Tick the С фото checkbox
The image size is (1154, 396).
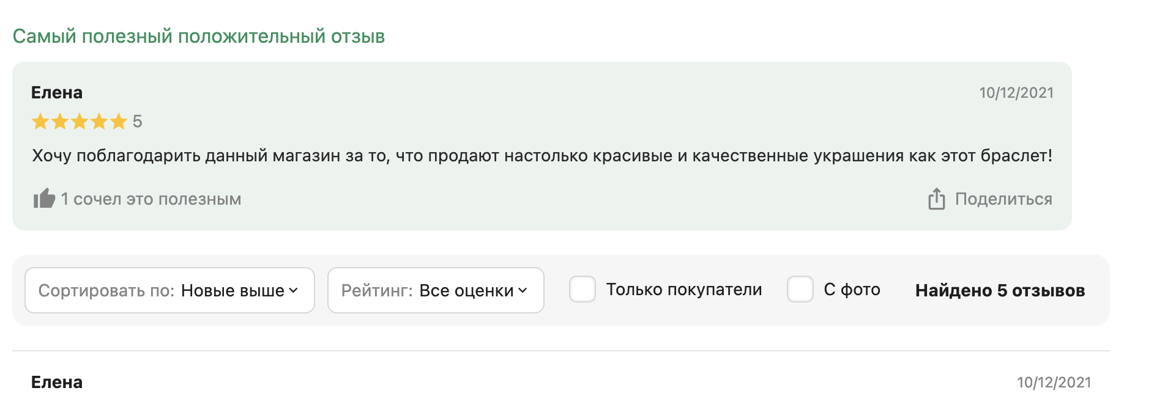[800, 289]
